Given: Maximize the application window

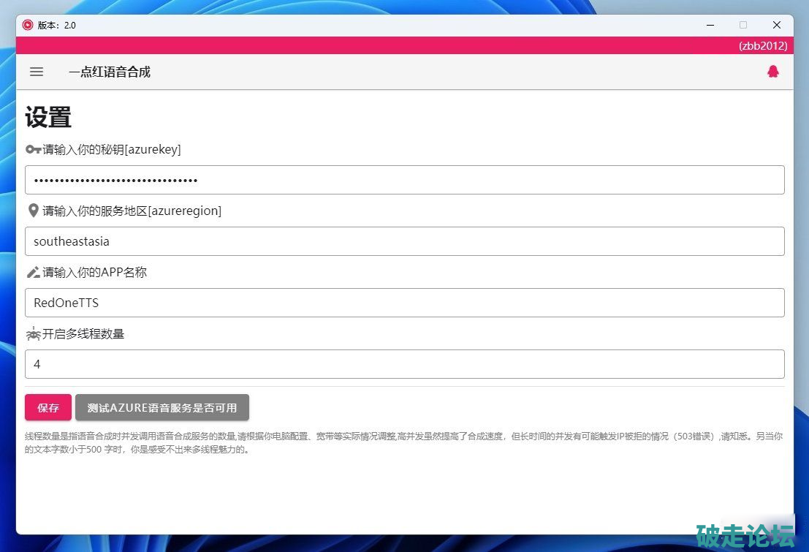Looking at the screenshot, I should [743, 25].
